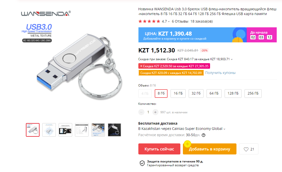Click the Купить сейчас button
Viewport: 282px width, 172px height.
pos(159,149)
